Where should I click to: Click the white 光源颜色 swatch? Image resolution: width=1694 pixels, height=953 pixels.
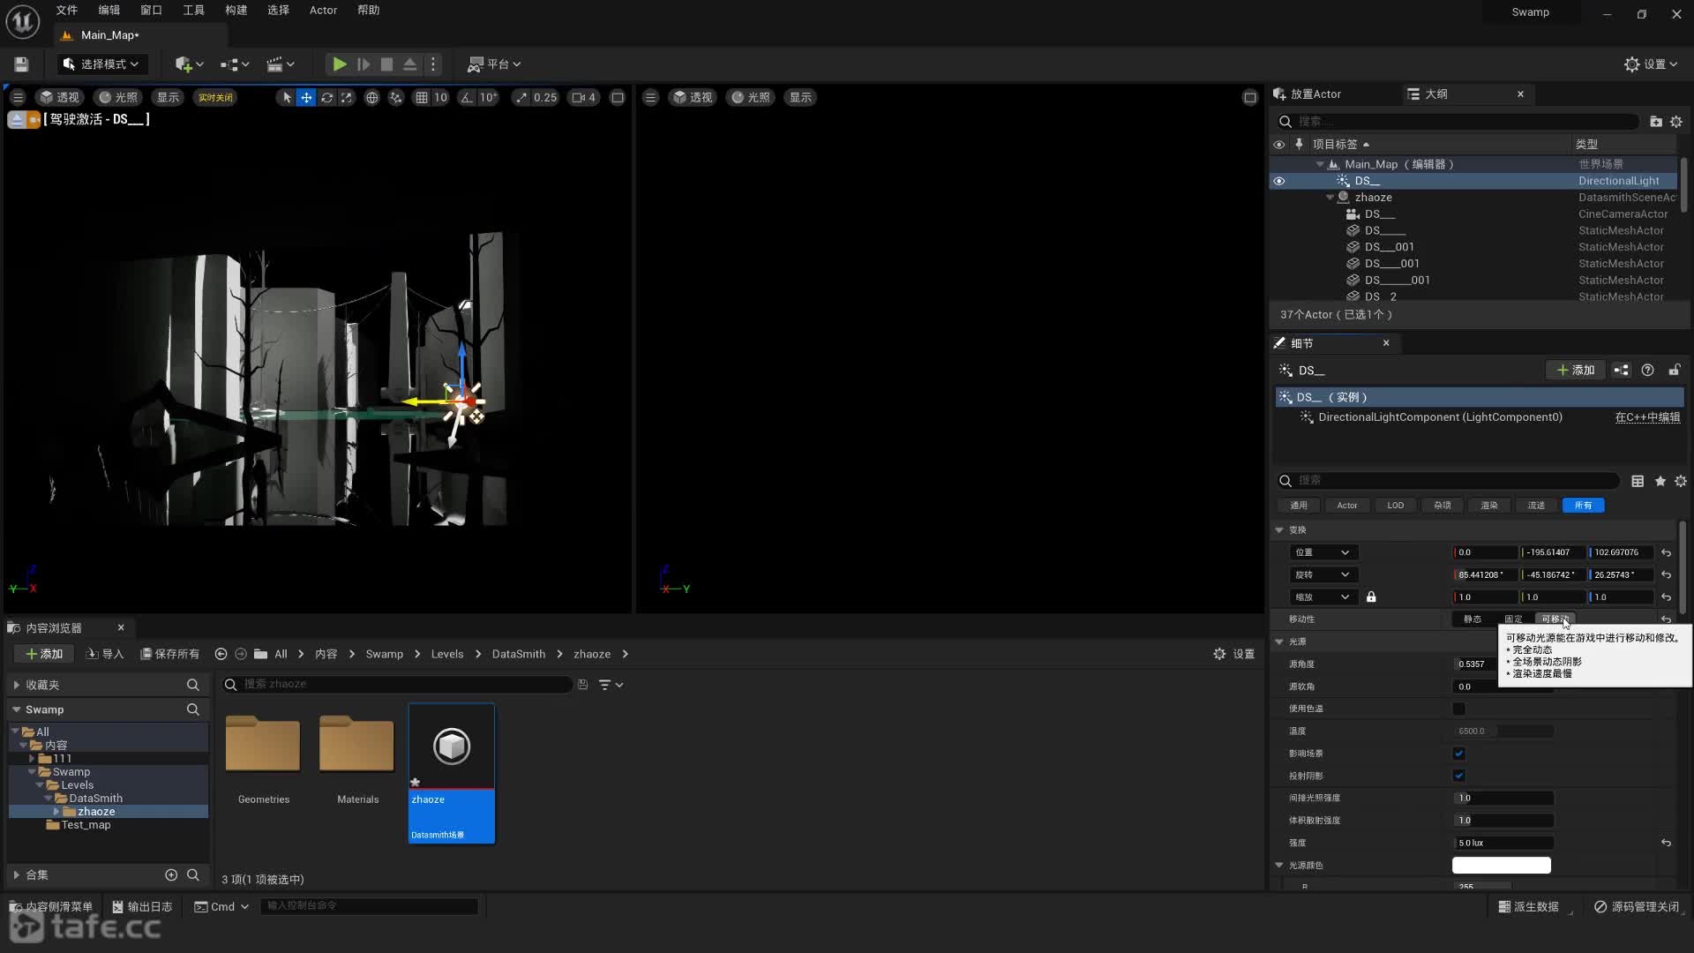coord(1501,866)
